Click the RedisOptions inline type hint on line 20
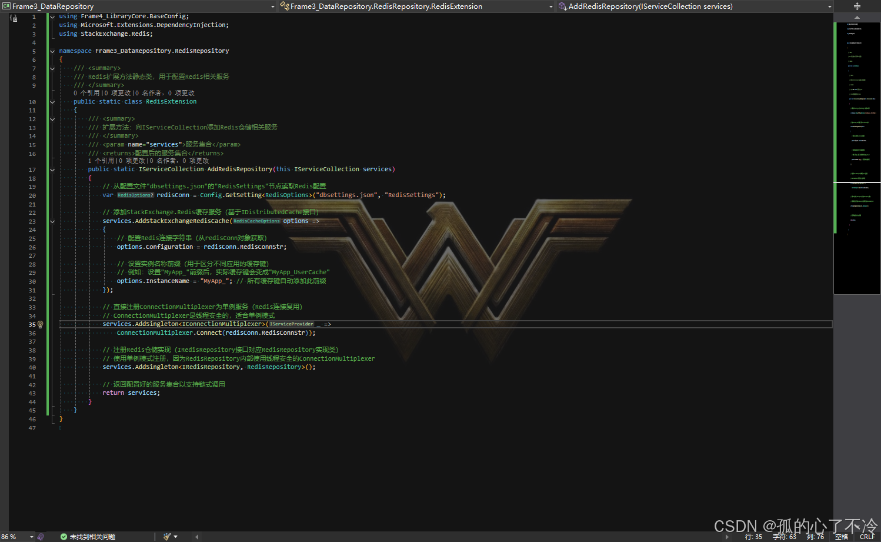 coord(135,195)
